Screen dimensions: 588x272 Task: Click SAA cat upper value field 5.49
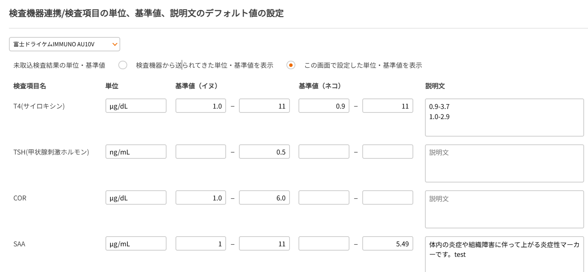point(388,244)
